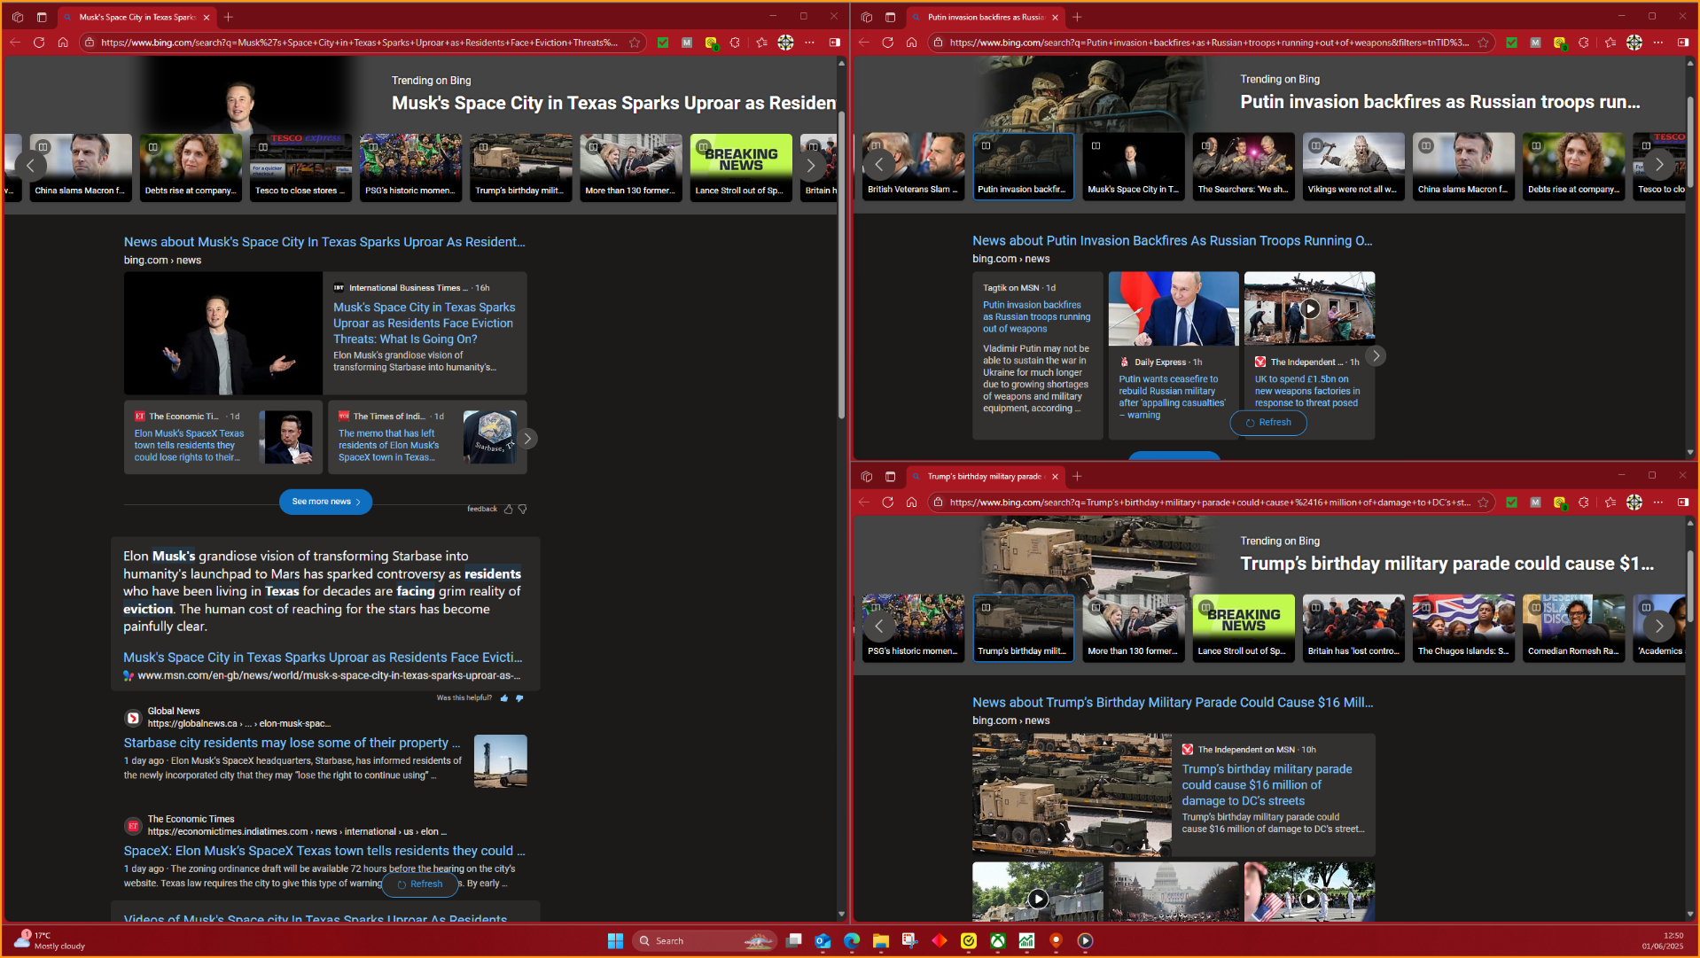
Task: Open the profile icon in the Putin window
Action: 1634,43
